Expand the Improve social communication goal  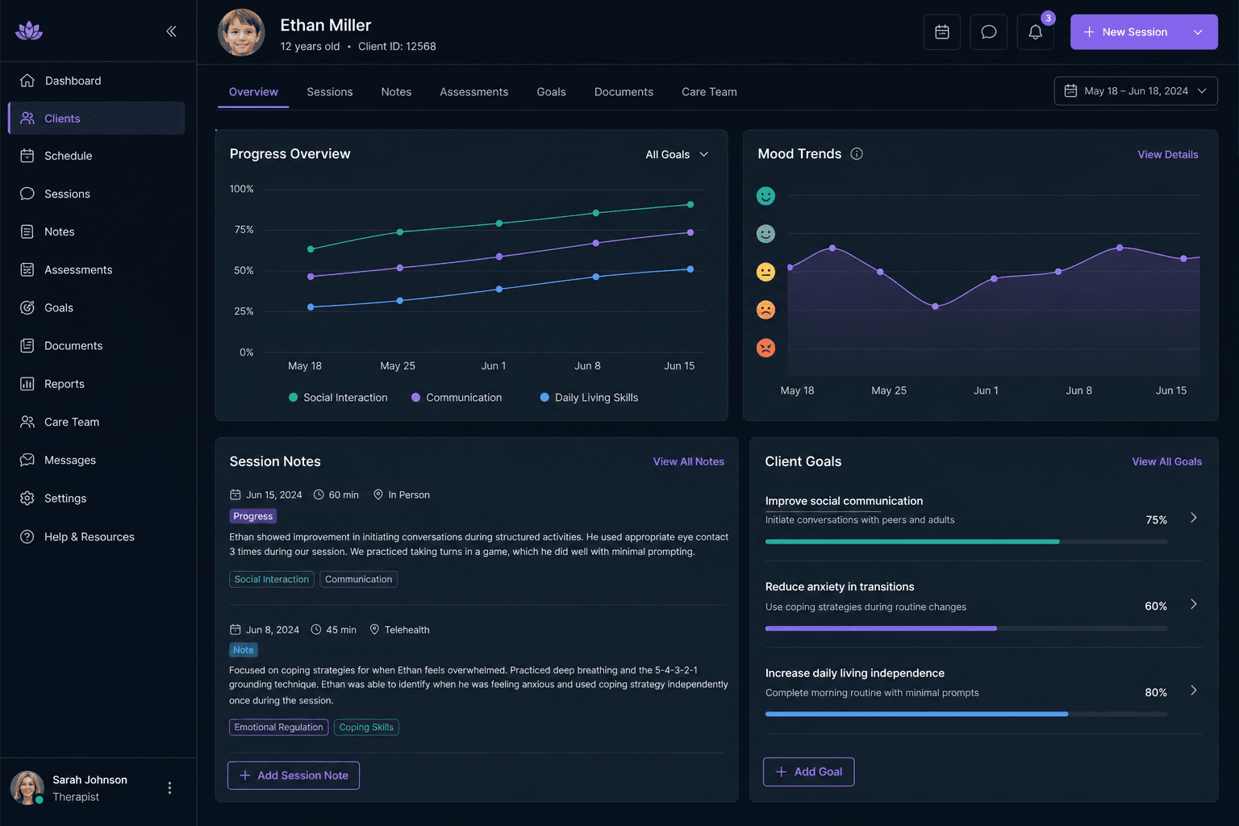click(x=1194, y=518)
